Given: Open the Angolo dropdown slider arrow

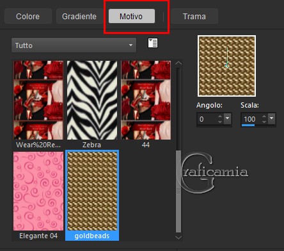Looking at the screenshot, I should pyautogui.click(x=228, y=118).
